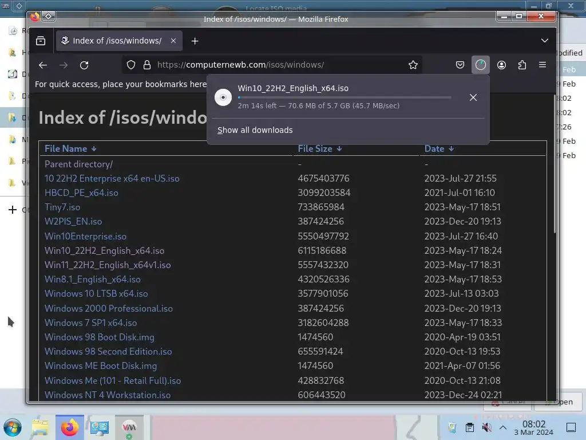Click date 2023-Jul-13 03:03 cell
The width and height of the screenshot is (586, 440).
[462, 294]
